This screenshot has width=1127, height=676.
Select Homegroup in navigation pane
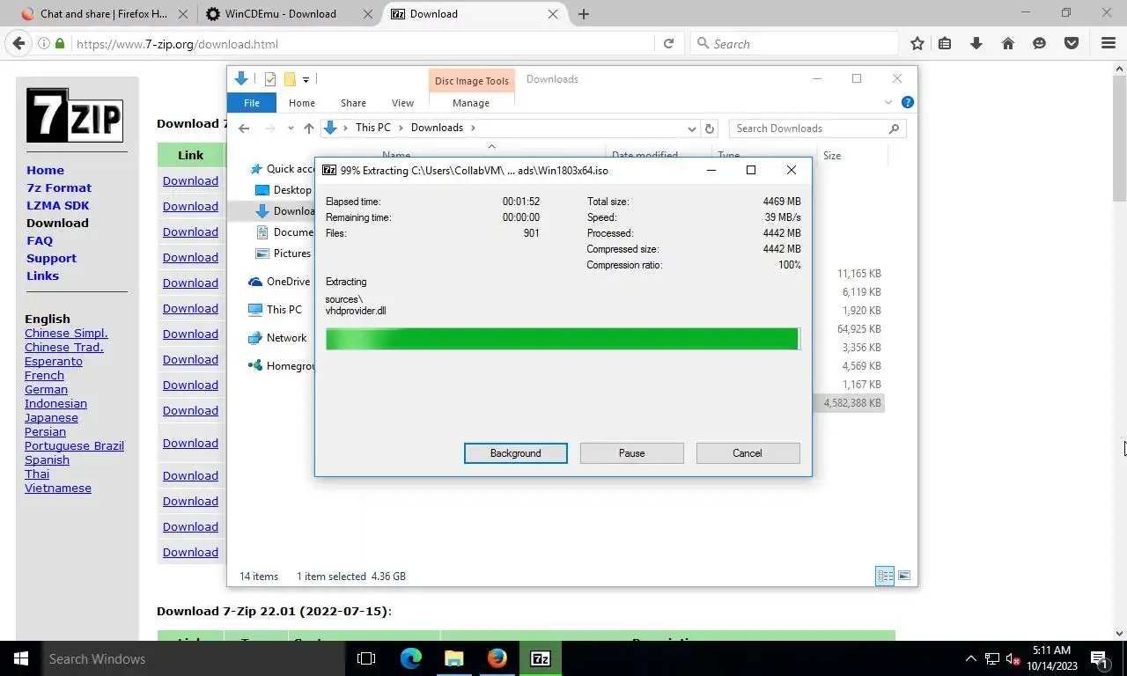tap(281, 366)
